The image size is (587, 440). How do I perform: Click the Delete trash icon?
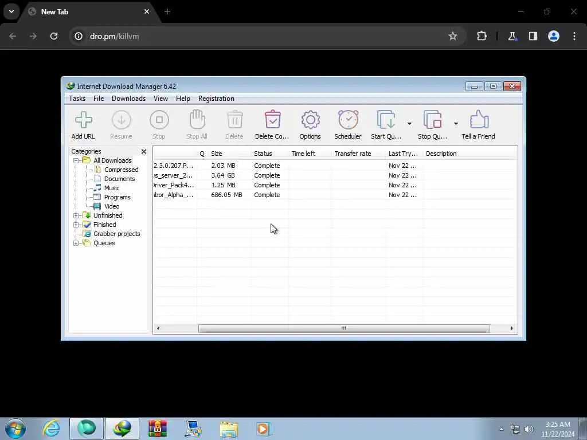tap(234, 120)
